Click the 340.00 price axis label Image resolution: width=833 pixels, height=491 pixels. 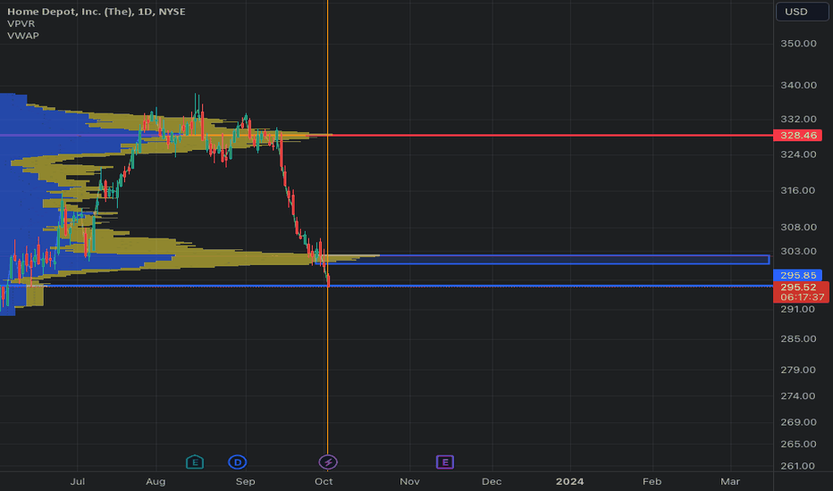(798, 85)
